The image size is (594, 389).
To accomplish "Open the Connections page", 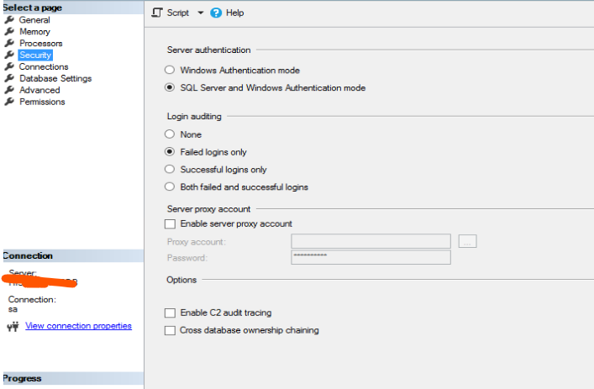I will tap(44, 66).
